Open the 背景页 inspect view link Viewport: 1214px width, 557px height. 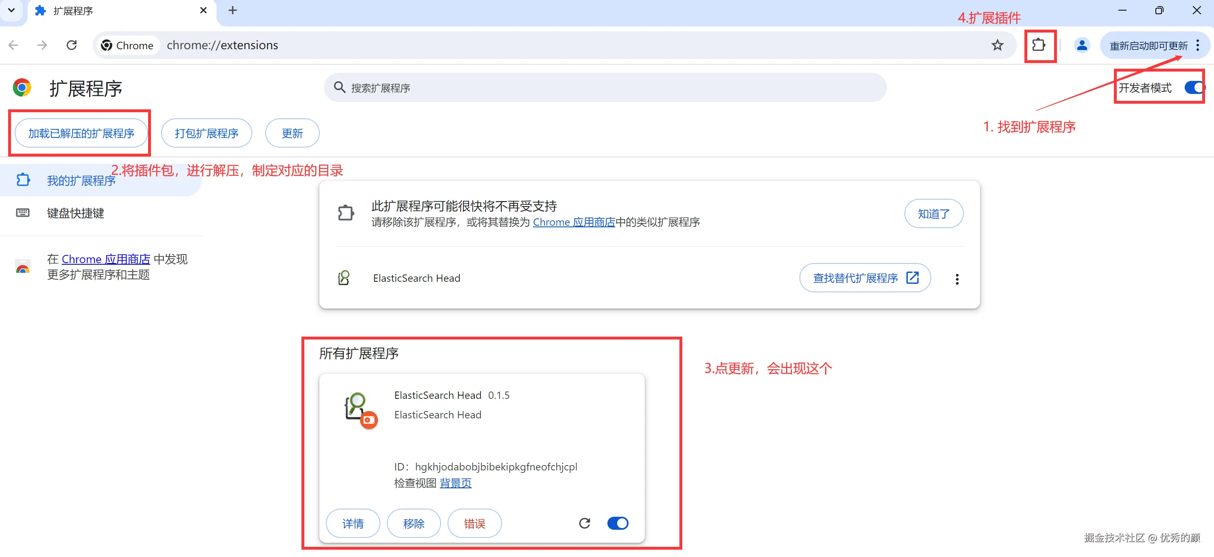coord(455,483)
